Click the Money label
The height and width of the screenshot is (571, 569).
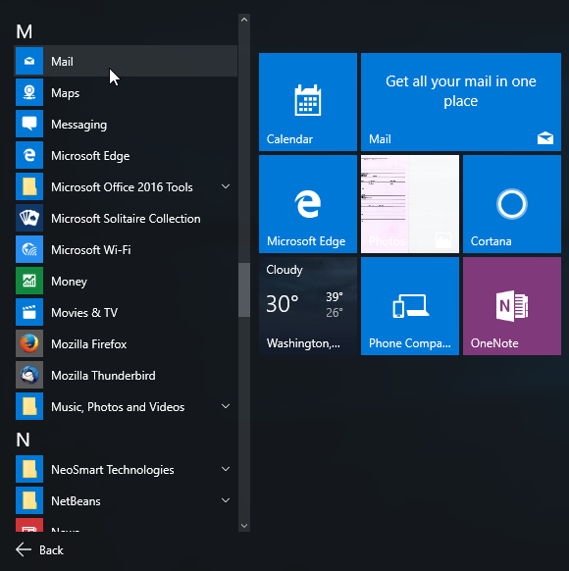70,282
